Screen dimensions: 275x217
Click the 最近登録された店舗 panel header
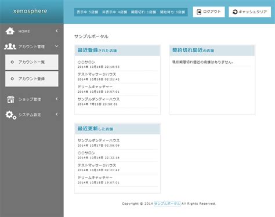[117, 50]
